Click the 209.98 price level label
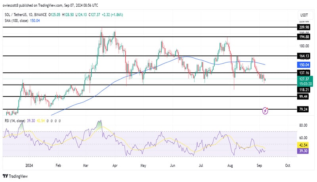 (304, 27)
